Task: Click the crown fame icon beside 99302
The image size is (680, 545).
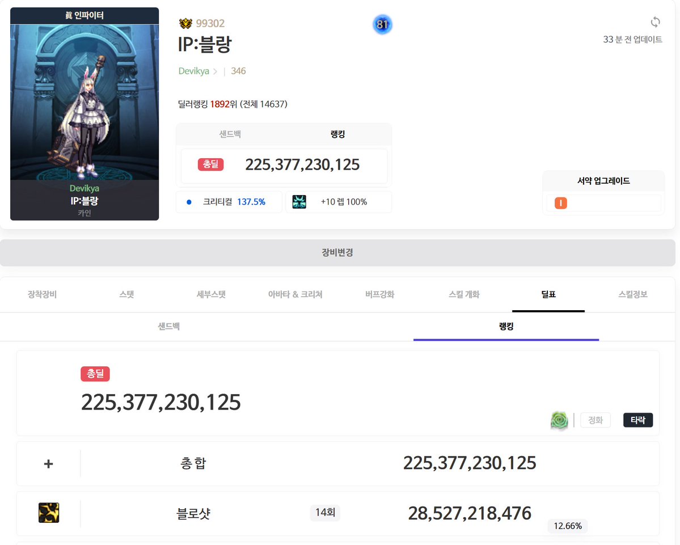Action: (185, 23)
